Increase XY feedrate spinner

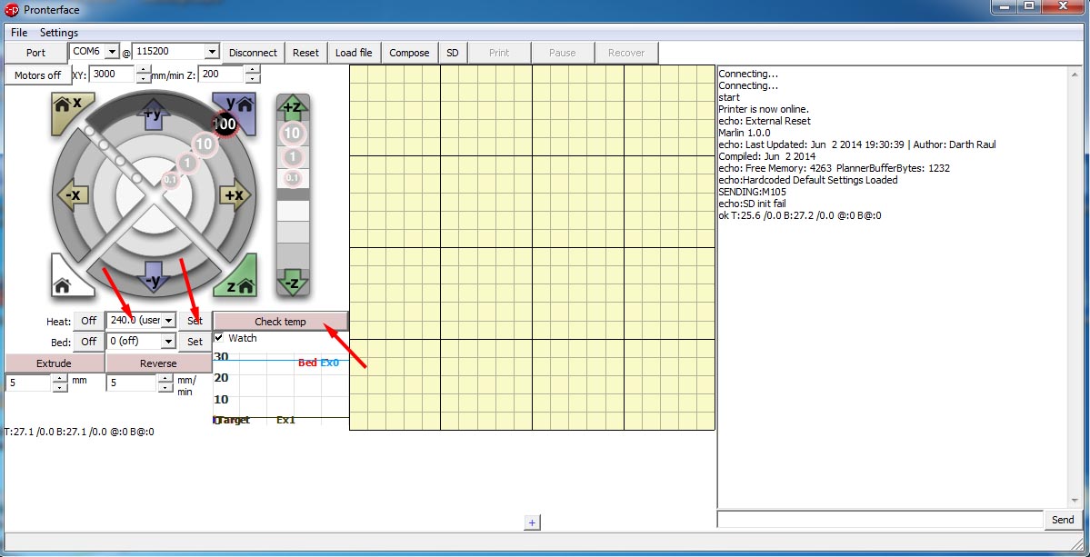[144, 69]
